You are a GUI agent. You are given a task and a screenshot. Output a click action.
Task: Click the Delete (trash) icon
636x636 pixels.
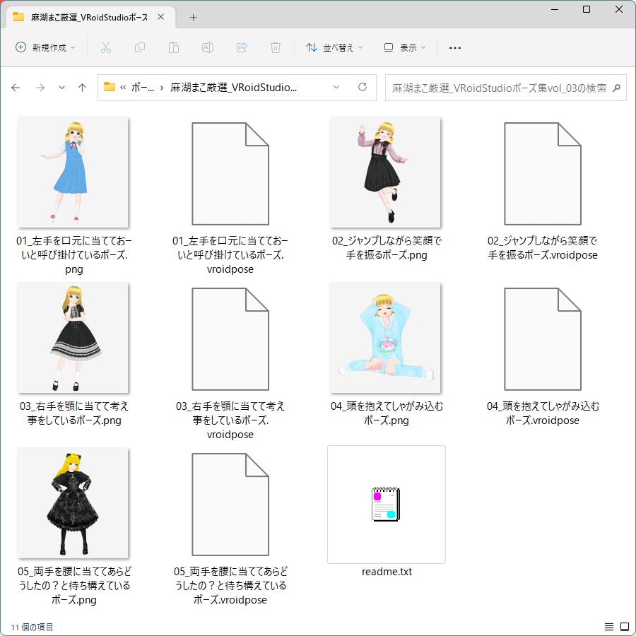275,47
